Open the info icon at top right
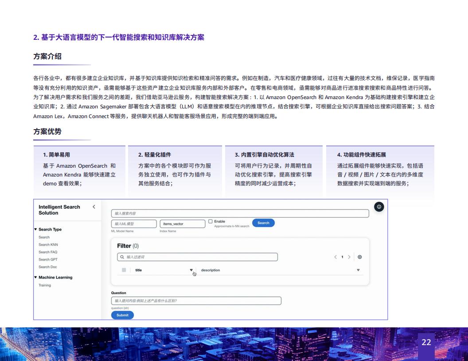Screen dimensions: 468x361 click(x=379, y=207)
